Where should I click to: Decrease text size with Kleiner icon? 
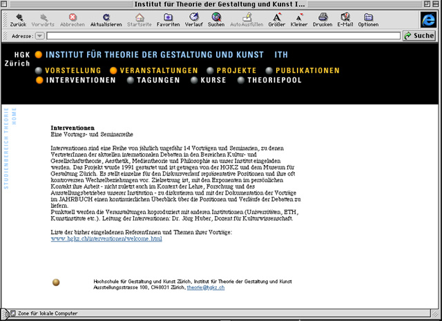[299, 17]
